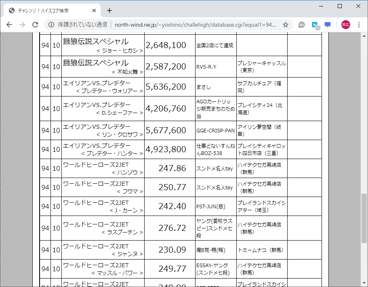This screenshot has height=287, width=368.
Task: Bookmark this page with the star icon
Action: (x=286, y=25)
